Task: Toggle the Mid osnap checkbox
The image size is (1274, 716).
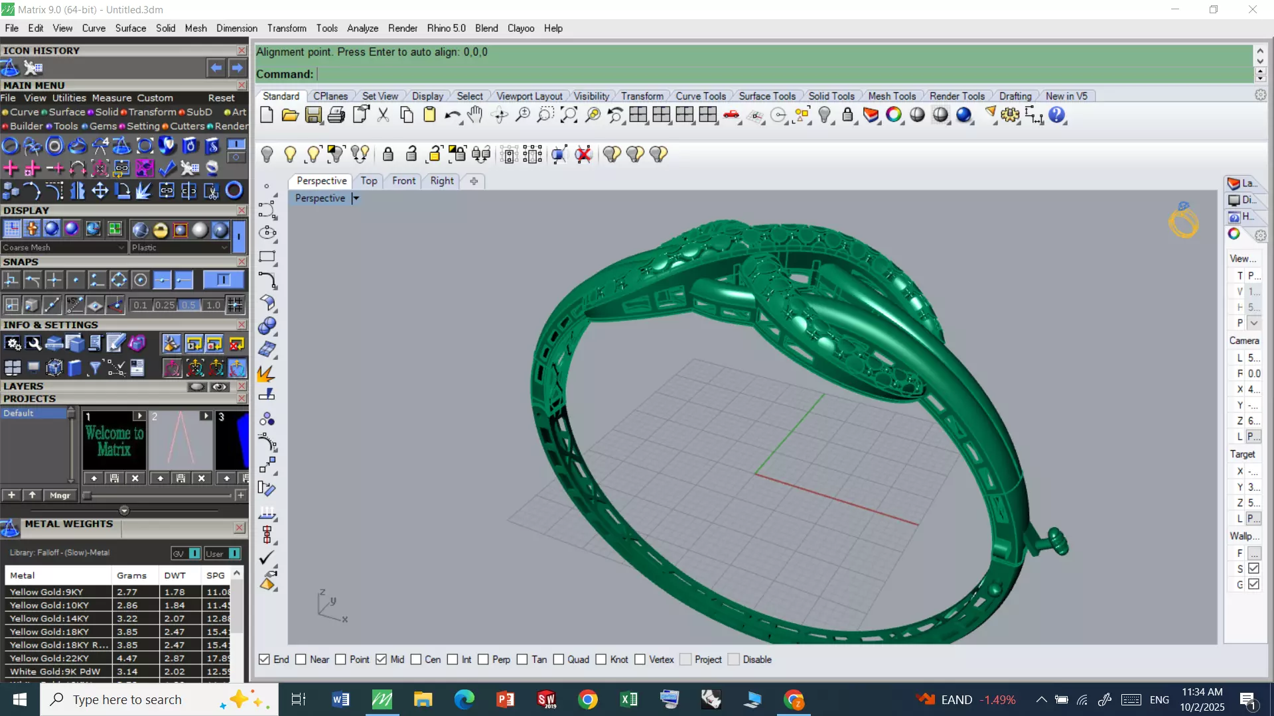Action: [x=381, y=660]
